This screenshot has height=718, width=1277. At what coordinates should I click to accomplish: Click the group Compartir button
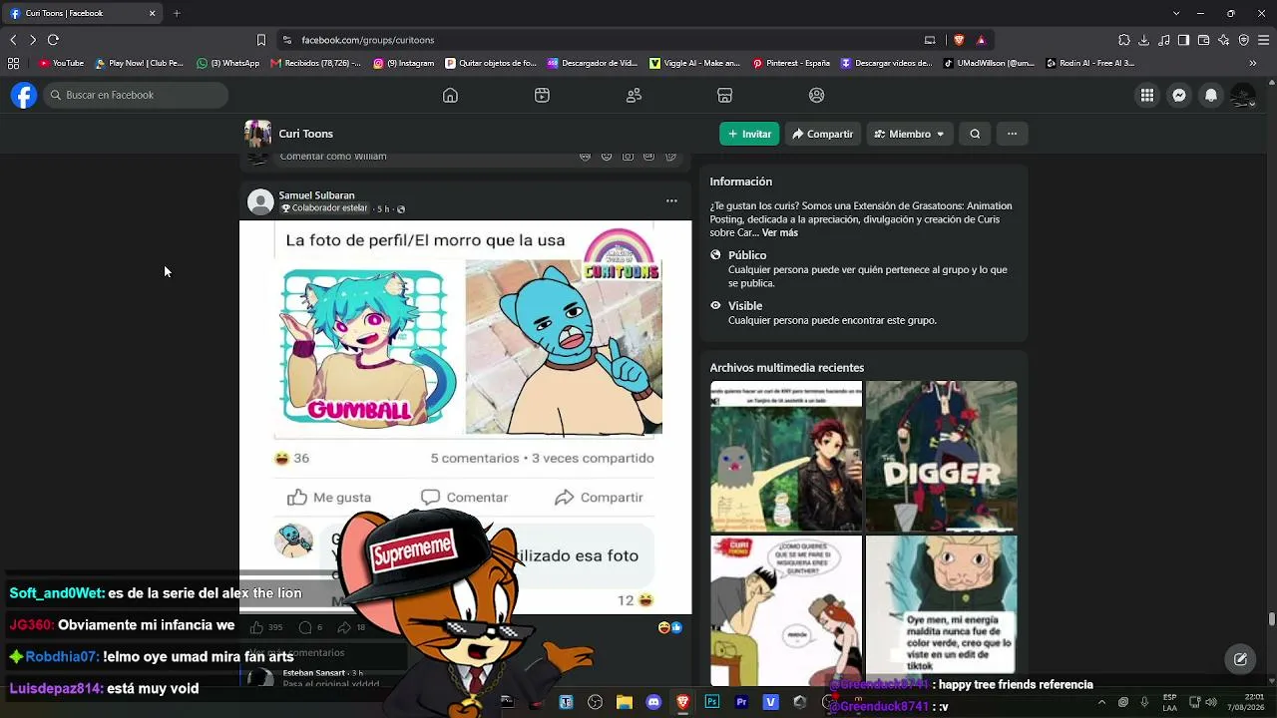(823, 134)
